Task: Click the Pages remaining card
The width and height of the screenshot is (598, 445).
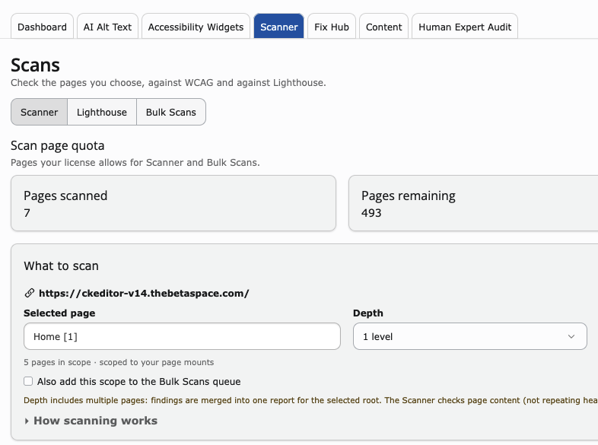Action: (473, 203)
